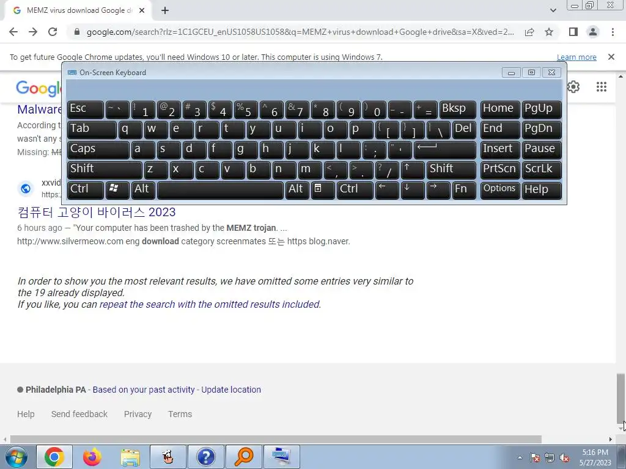Click the PrtScn key
The height and width of the screenshot is (469, 626).
(500, 170)
